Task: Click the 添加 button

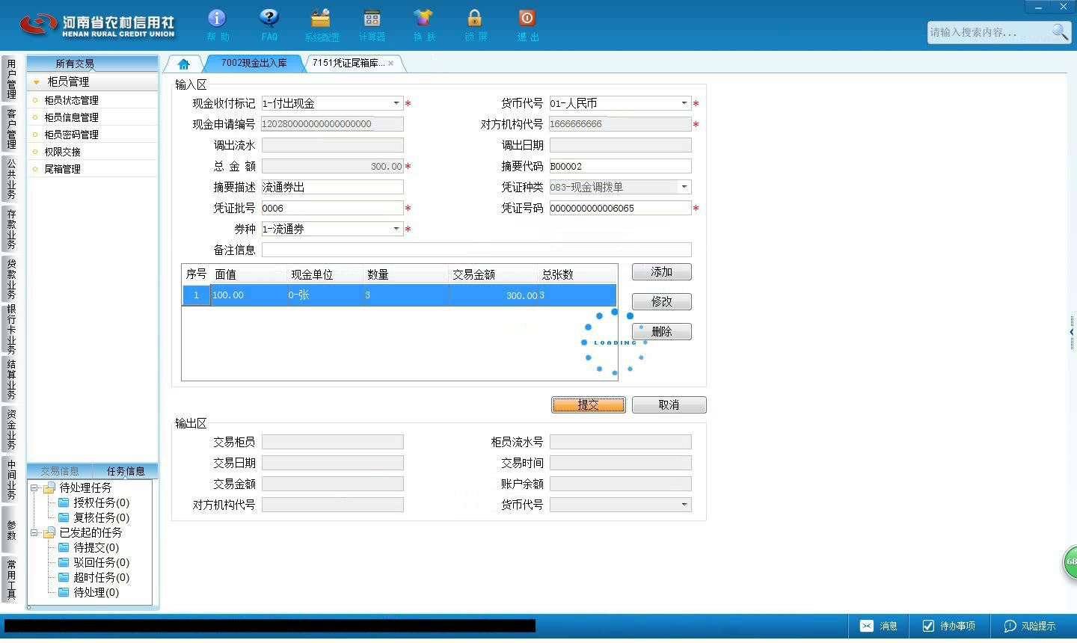Action: (x=662, y=272)
